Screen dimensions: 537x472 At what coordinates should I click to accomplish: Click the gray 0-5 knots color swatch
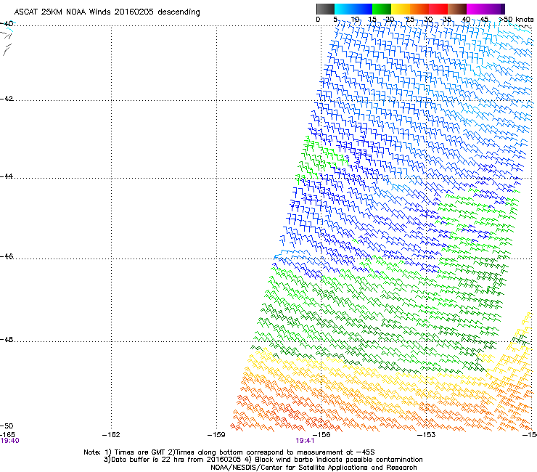pos(325,9)
